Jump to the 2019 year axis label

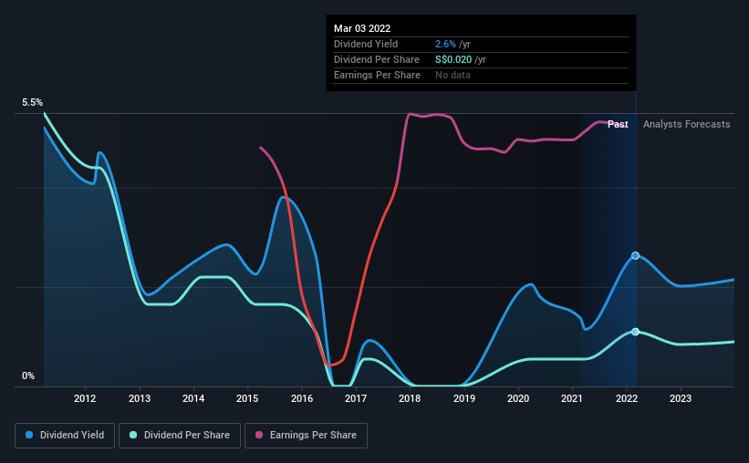click(x=464, y=398)
